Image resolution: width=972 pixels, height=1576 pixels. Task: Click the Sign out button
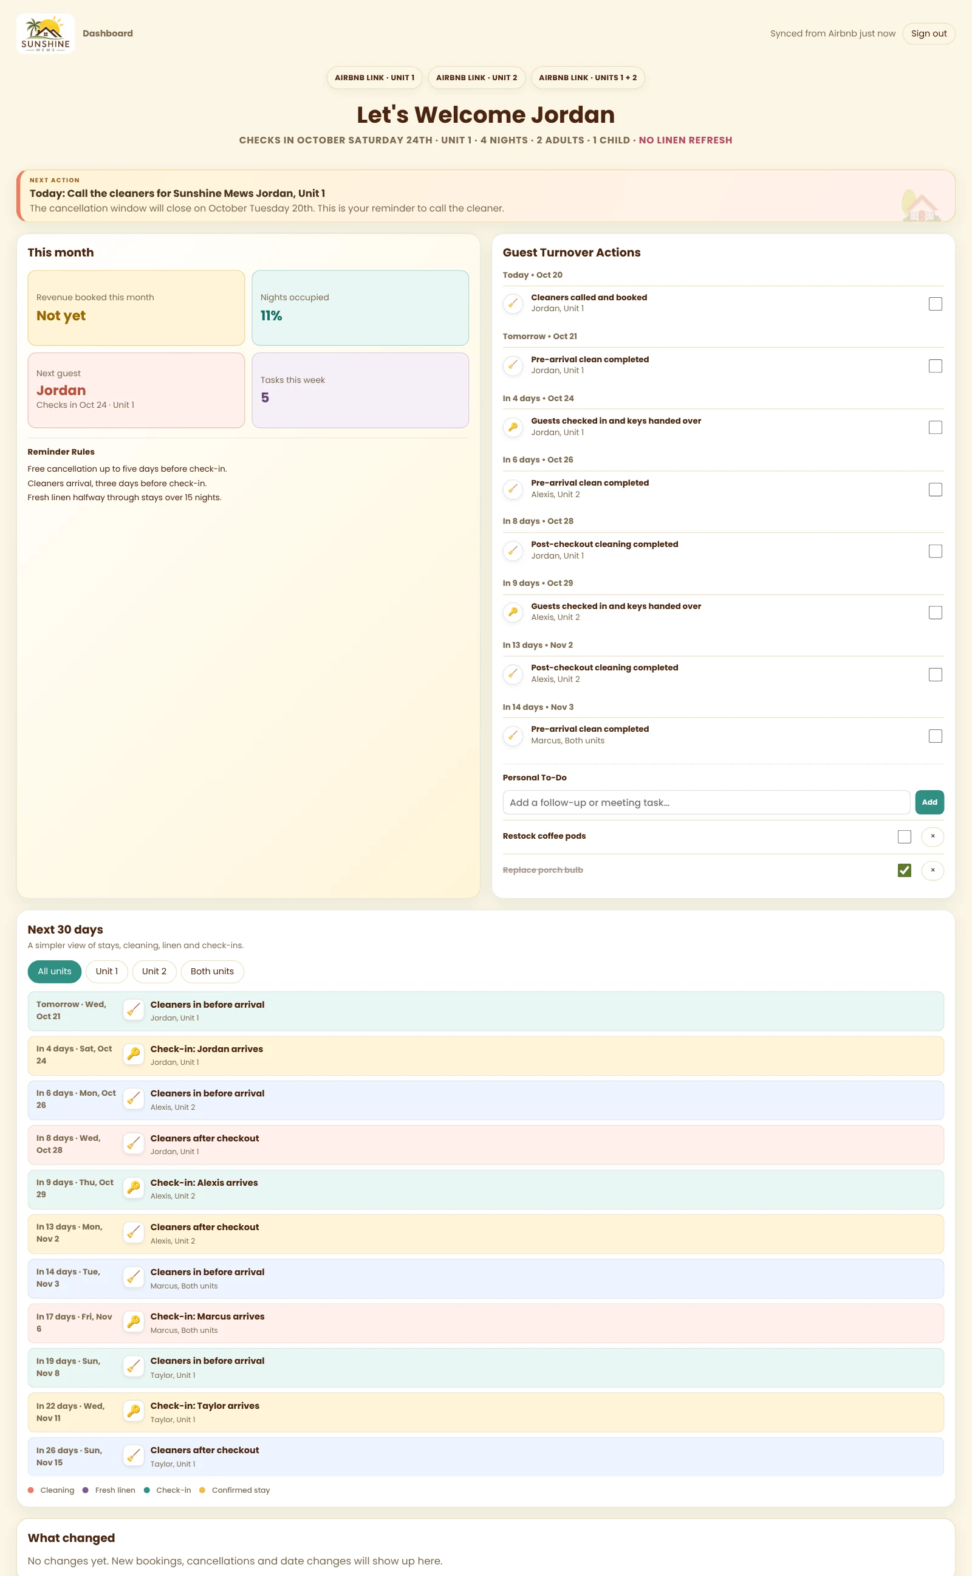click(x=928, y=33)
